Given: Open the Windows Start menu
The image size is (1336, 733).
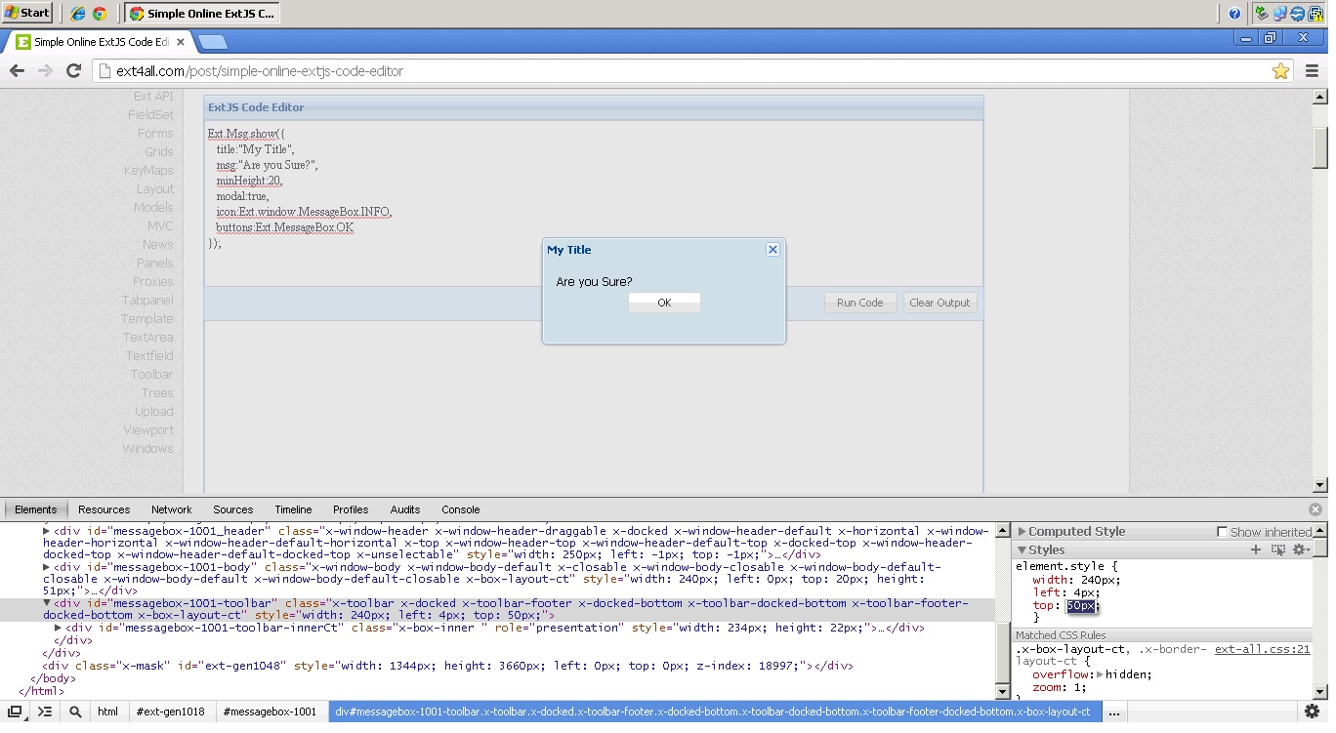Looking at the screenshot, I should pyautogui.click(x=27, y=13).
